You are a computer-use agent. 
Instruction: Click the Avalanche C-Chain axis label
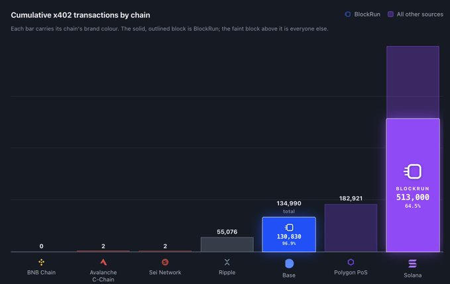103,275
